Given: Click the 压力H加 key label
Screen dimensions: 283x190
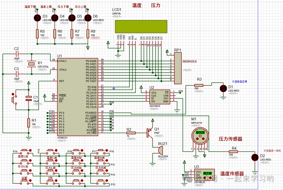Looking at the screenshot, I should [x=76, y=168].
